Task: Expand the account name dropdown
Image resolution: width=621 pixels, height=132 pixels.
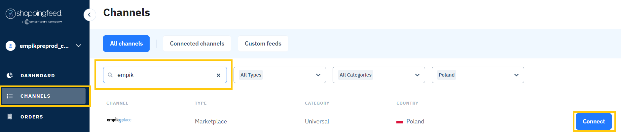Action: pyautogui.click(x=79, y=46)
